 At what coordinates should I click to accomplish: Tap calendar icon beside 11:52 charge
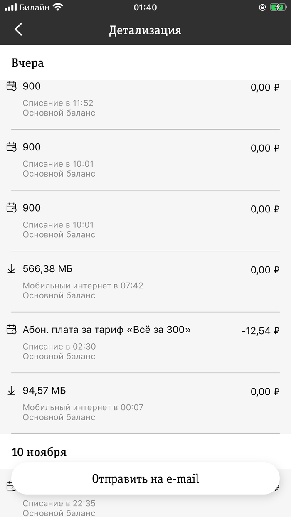click(12, 86)
